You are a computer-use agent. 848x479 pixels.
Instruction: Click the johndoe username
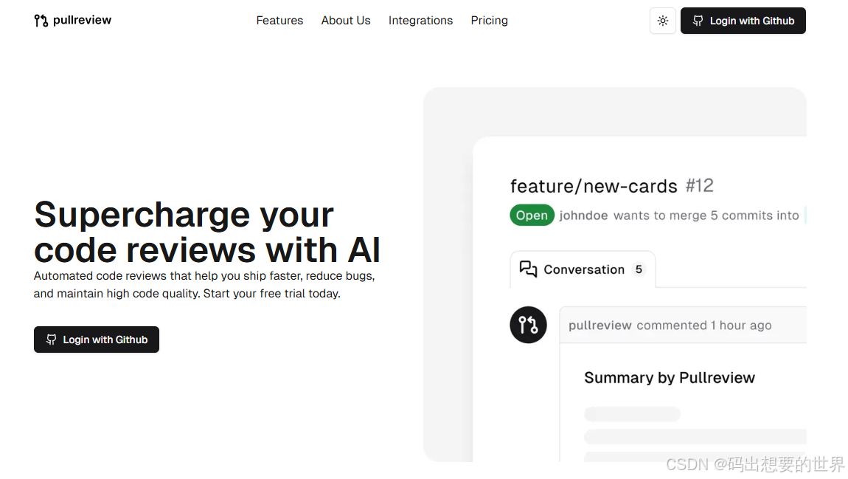583,216
